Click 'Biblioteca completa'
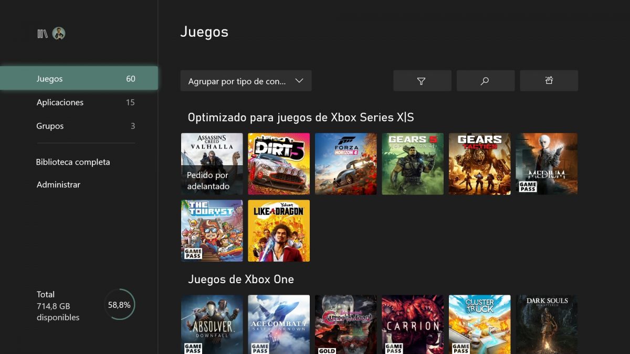Viewport: 630px width, 354px height. 73,162
